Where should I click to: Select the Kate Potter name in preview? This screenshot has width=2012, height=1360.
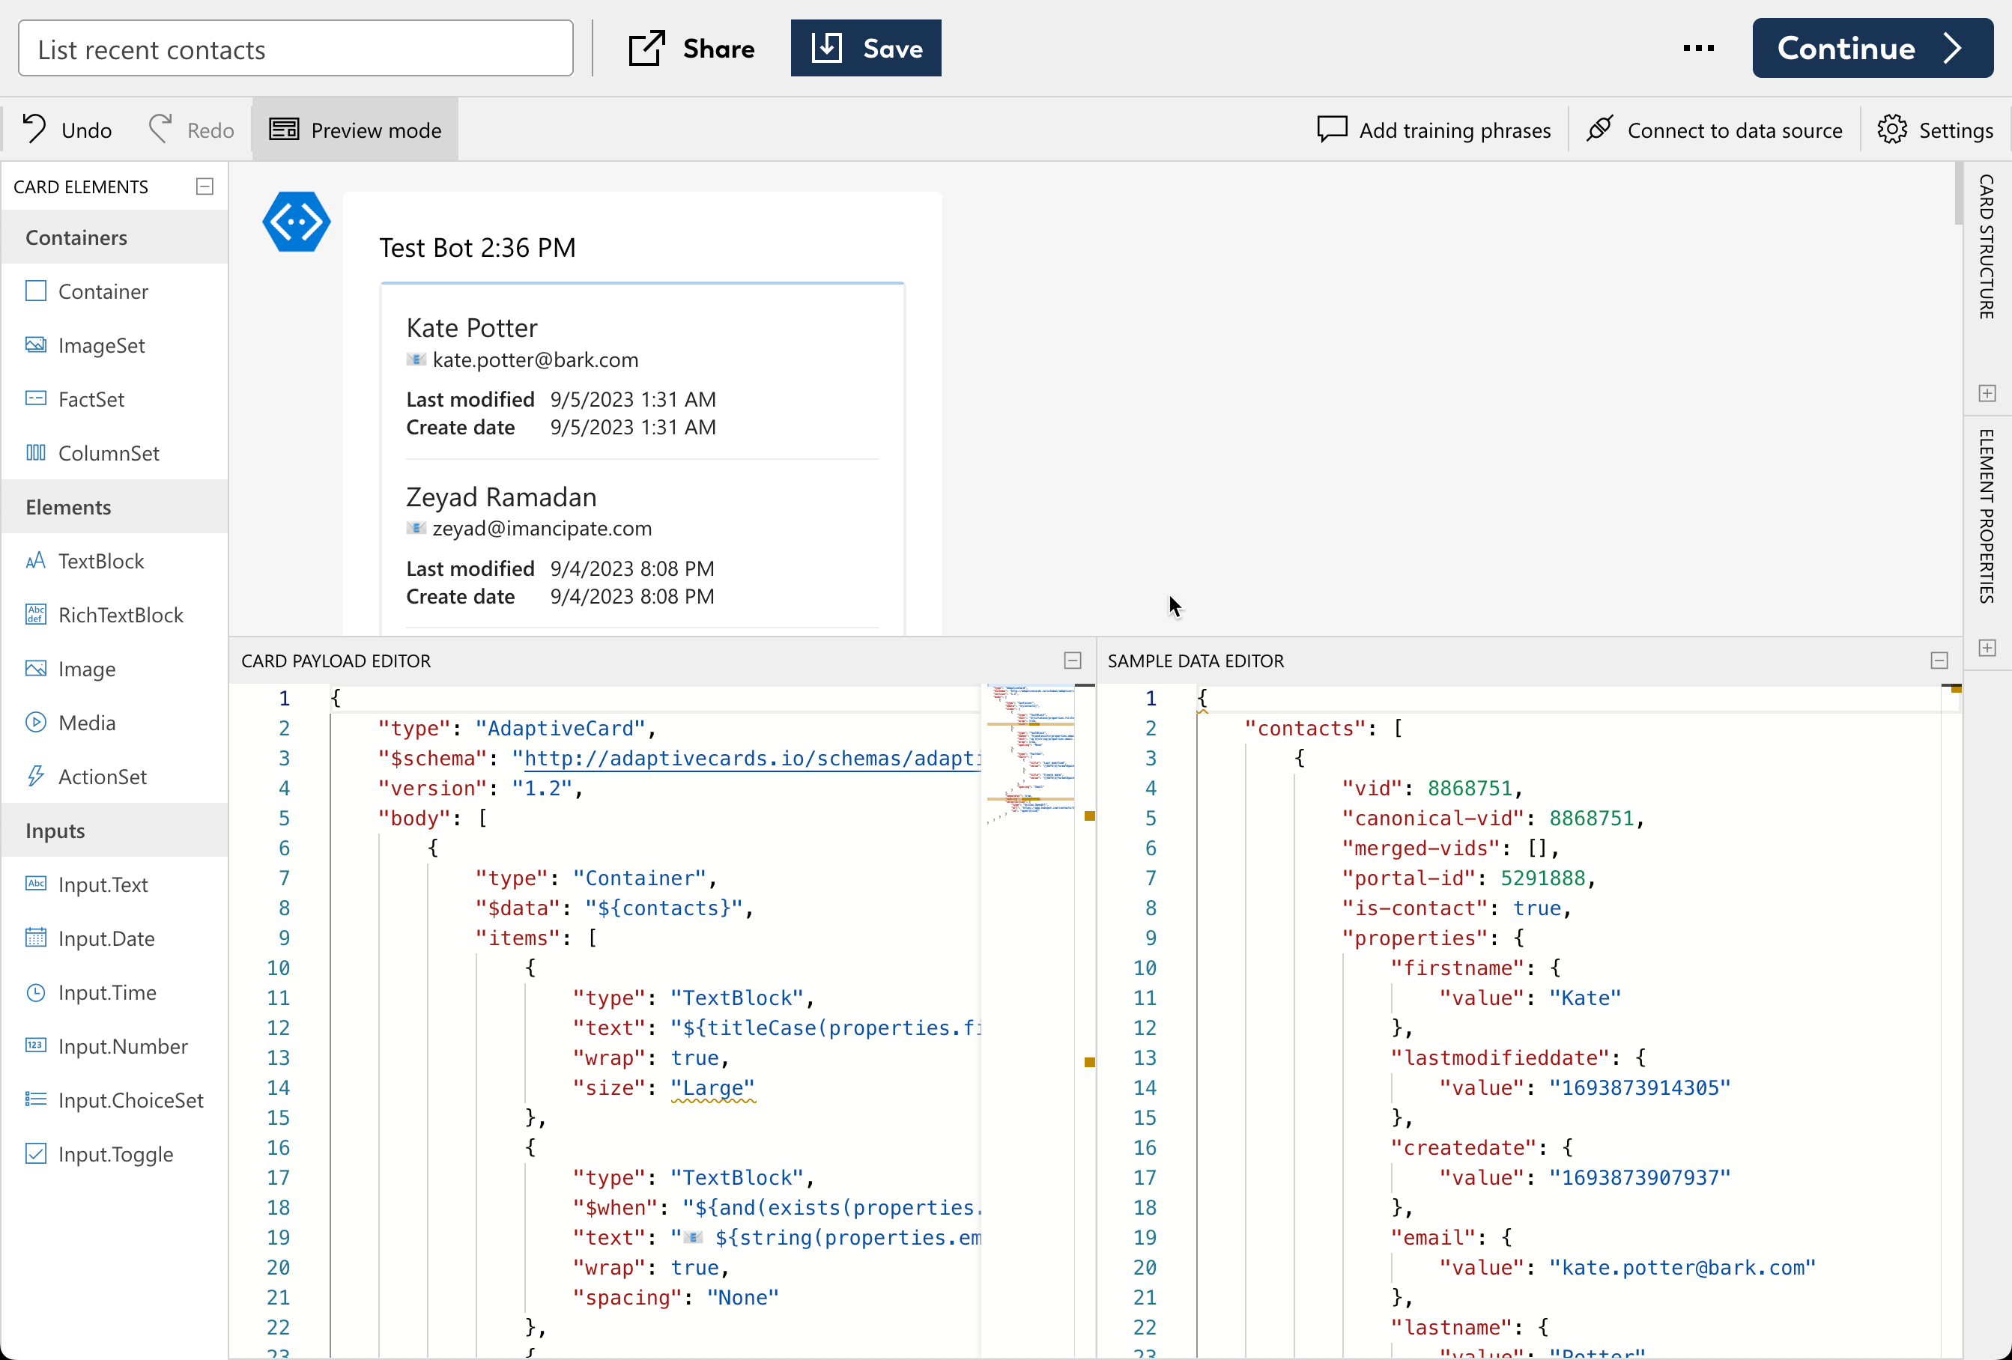[472, 328]
